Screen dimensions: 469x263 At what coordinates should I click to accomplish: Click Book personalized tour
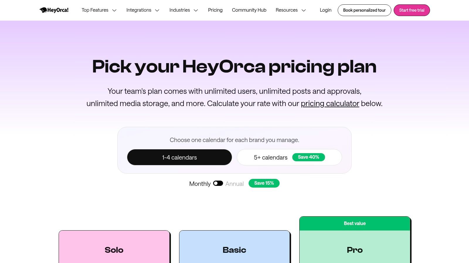coord(364,10)
